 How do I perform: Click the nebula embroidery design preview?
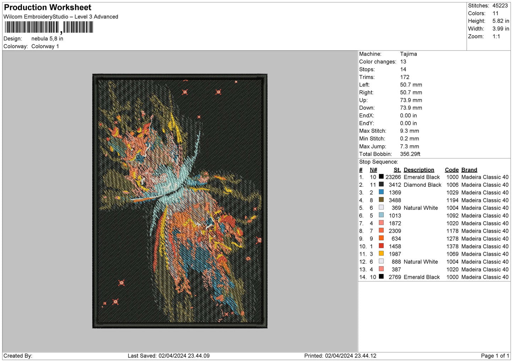tap(180, 201)
